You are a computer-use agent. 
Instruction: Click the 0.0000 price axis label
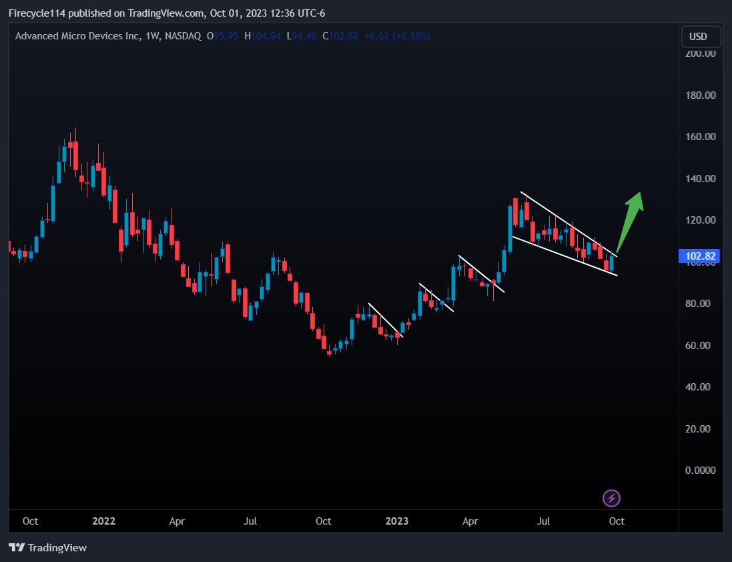(700, 471)
